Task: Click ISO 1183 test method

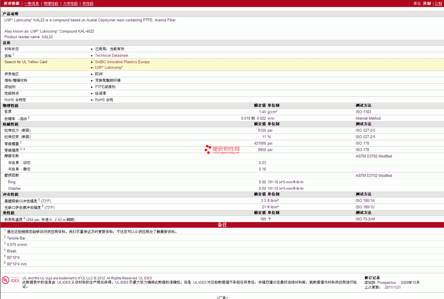Action: pyautogui.click(x=363, y=112)
